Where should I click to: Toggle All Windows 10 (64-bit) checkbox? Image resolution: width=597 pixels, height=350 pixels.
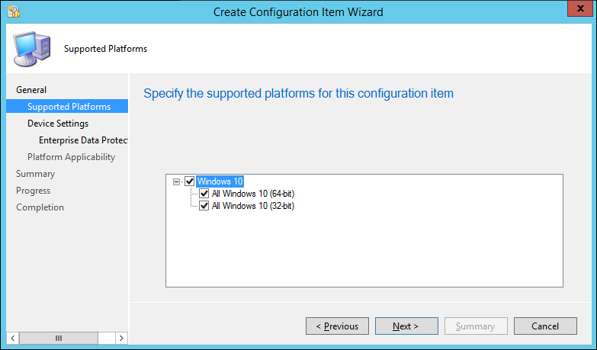(204, 194)
